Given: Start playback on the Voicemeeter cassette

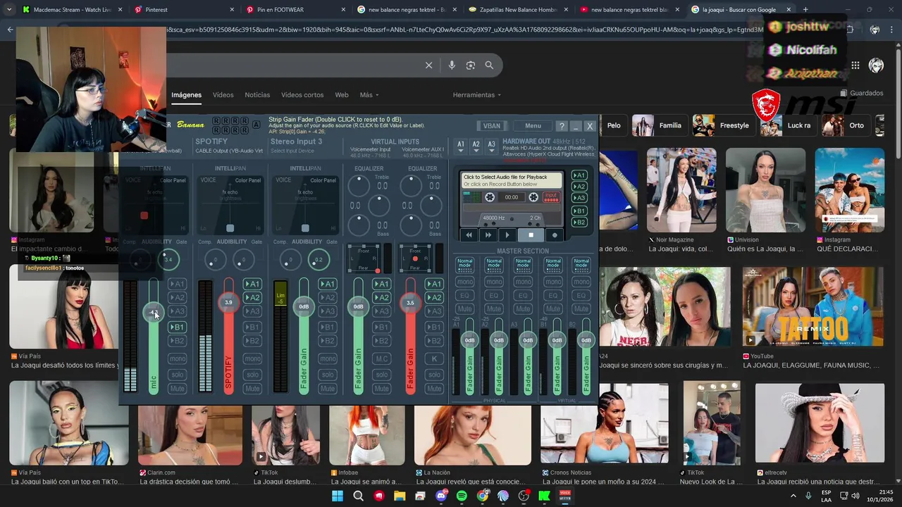Looking at the screenshot, I should pyautogui.click(x=507, y=235).
